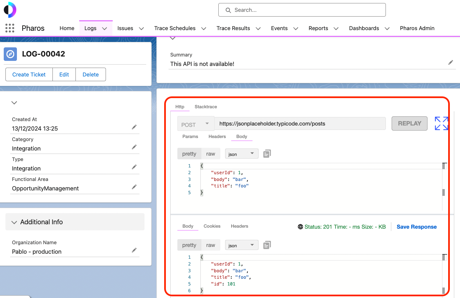Screen dimensions: 460x298
Task: Click the "id": 101 response line
Action: (223, 284)
